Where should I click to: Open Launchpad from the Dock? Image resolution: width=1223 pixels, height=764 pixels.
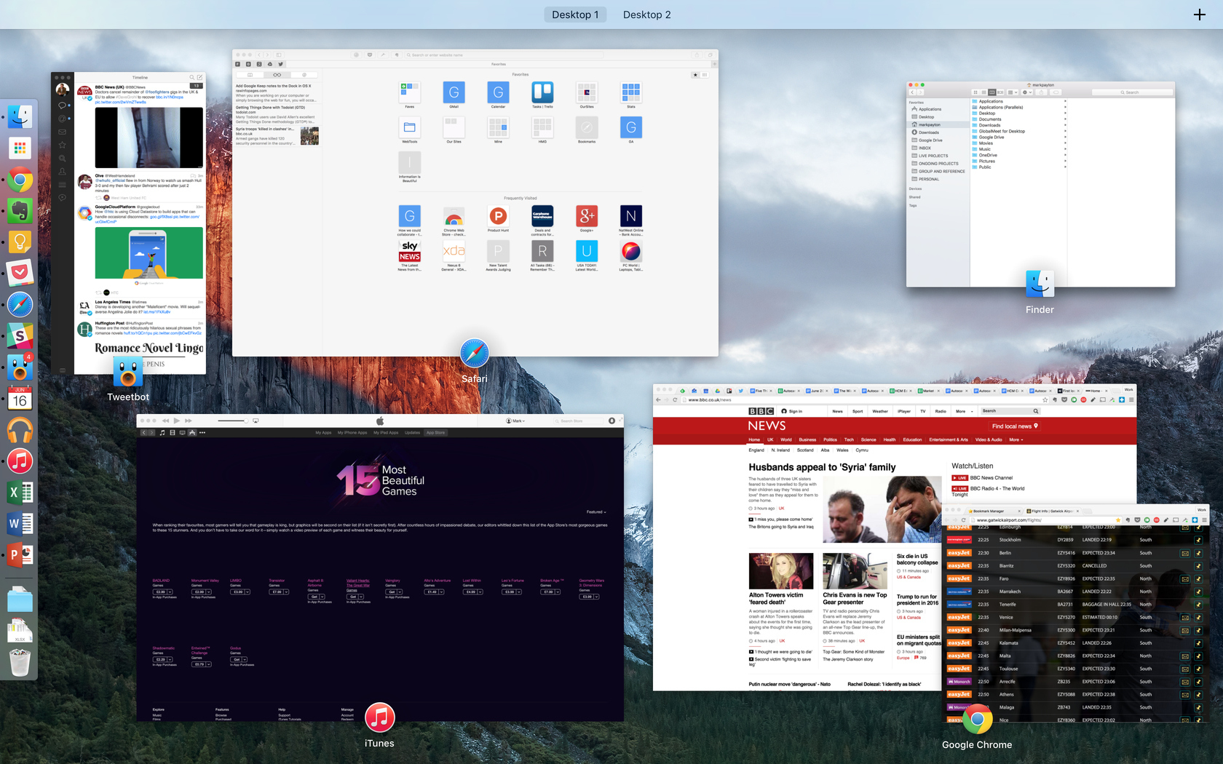click(20, 148)
